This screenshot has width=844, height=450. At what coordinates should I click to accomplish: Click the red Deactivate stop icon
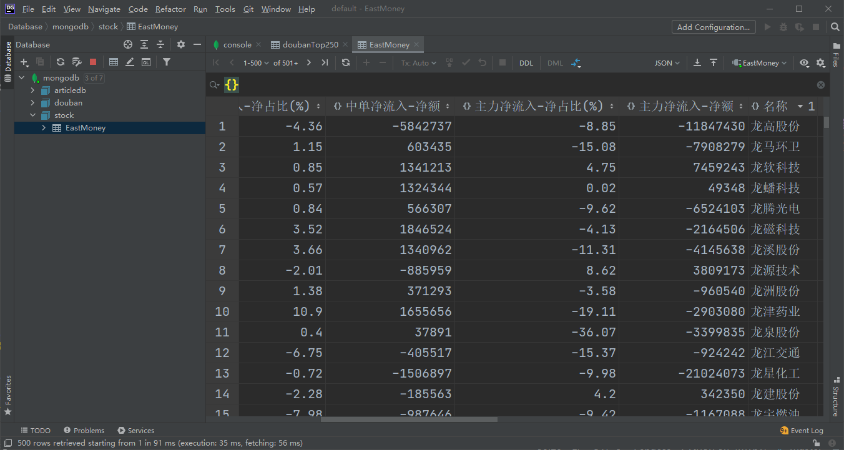pos(93,62)
